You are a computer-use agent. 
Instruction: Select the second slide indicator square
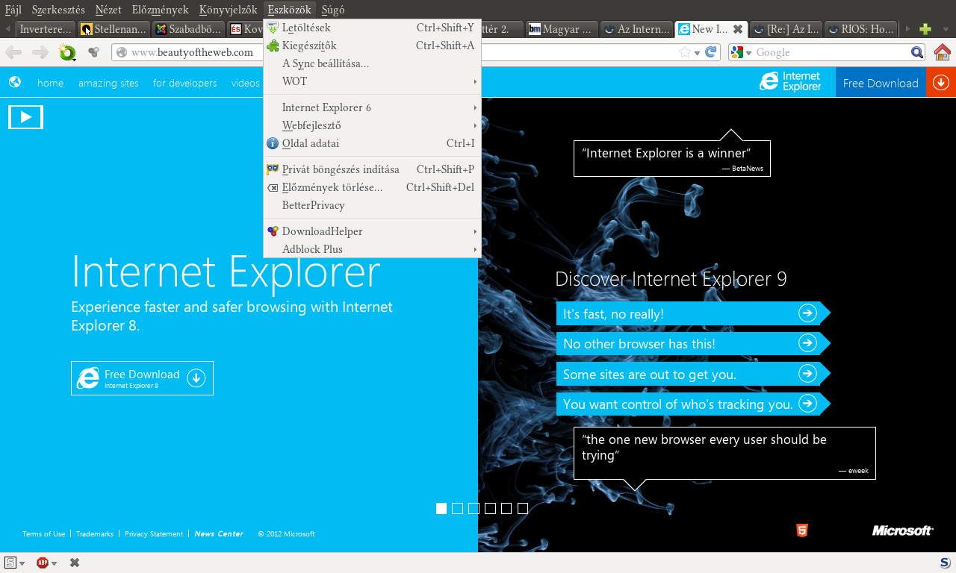coord(458,508)
